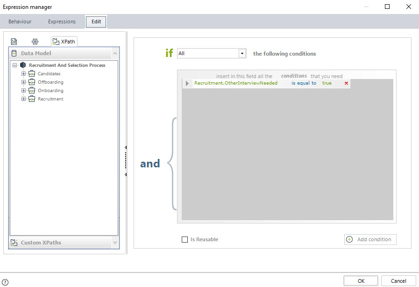Open the All conditions dropdown
The width and height of the screenshot is (419, 287).
(242, 53)
